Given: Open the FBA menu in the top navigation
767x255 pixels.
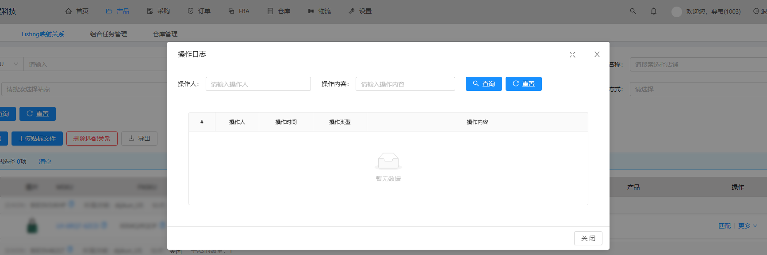Looking at the screenshot, I should click(x=239, y=11).
